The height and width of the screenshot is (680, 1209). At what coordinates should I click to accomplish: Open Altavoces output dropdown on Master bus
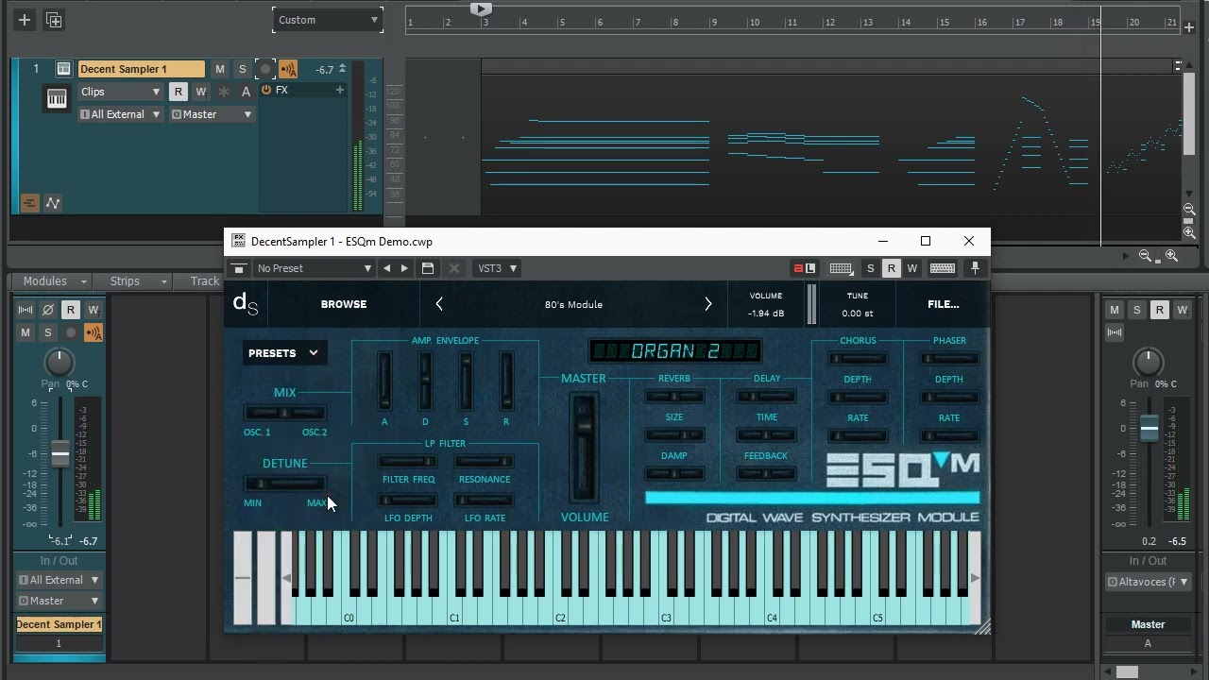tap(1148, 582)
